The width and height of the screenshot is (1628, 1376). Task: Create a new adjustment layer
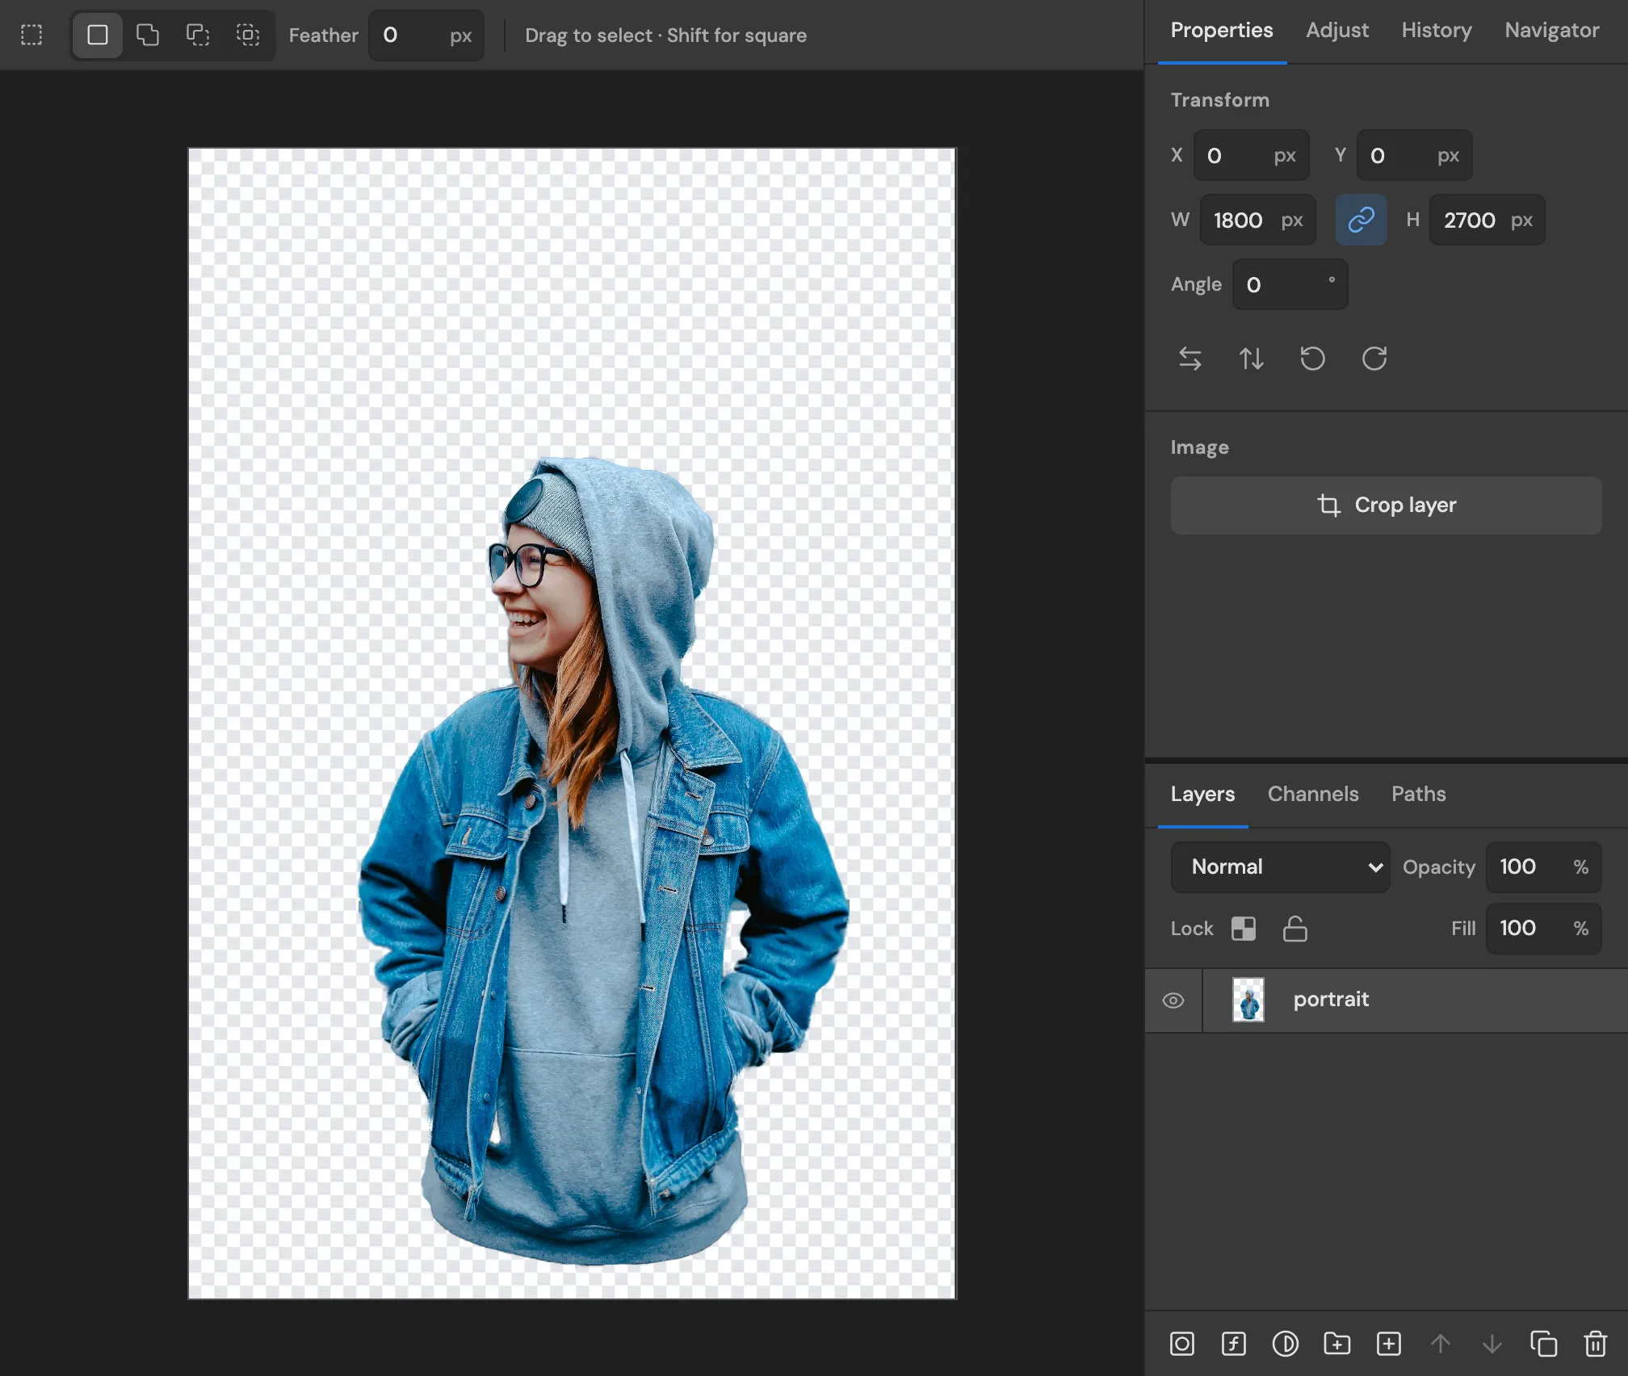coord(1285,1344)
